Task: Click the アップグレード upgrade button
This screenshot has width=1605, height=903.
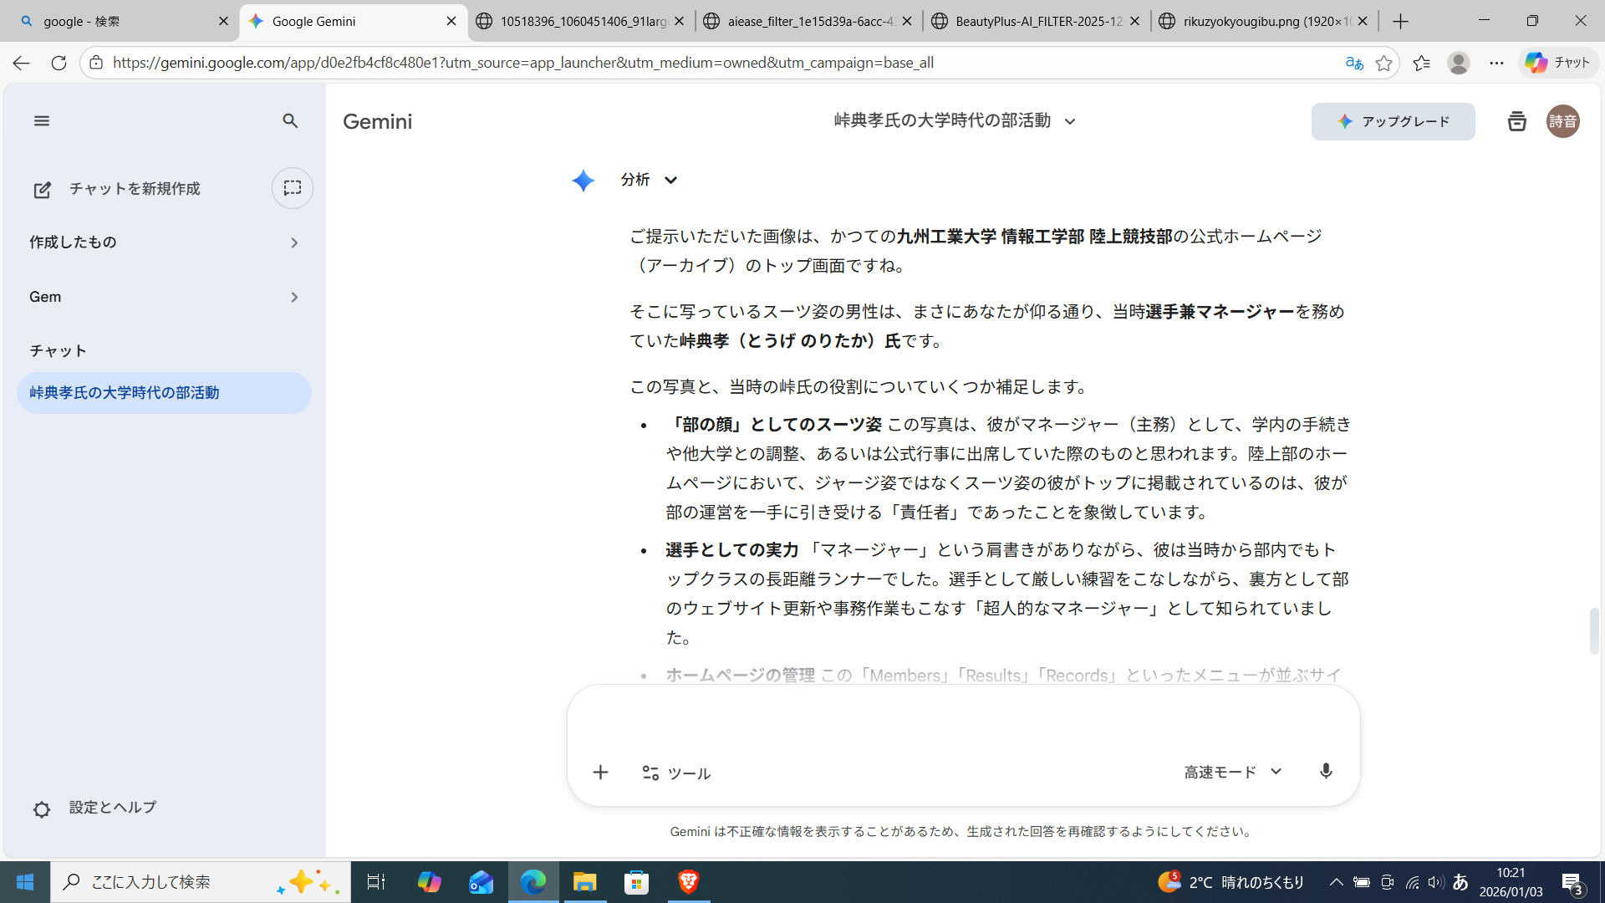Action: point(1393,122)
